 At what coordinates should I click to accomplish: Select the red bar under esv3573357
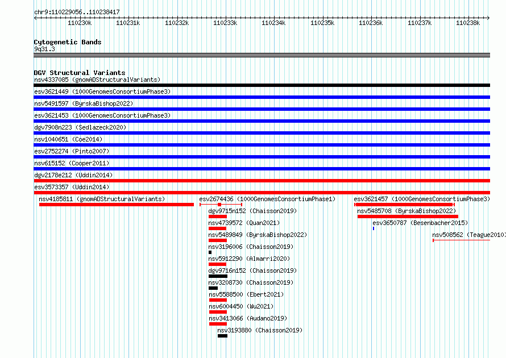[x=262, y=193]
